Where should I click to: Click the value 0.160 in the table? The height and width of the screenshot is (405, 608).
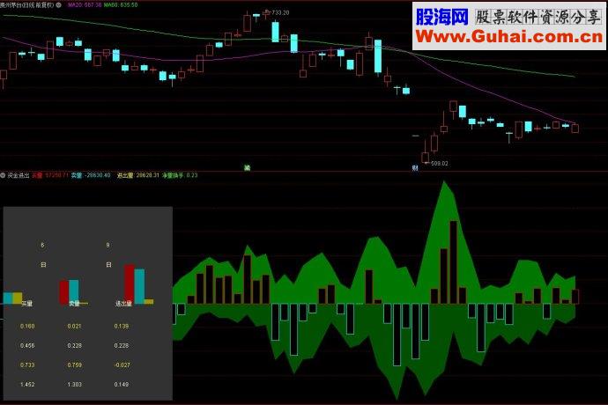click(27, 327)
